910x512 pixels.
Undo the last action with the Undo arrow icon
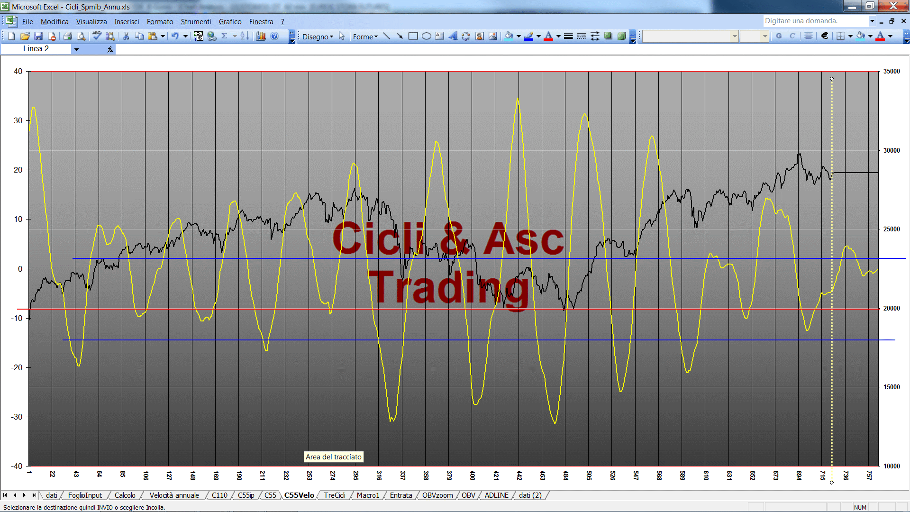pyautogui.click(x=175, y=36)
